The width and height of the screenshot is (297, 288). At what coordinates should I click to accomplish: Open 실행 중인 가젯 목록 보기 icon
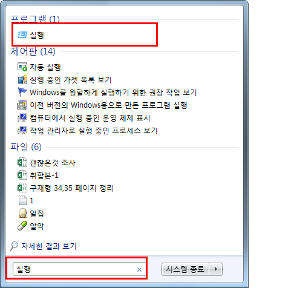(x=22, y=79)
